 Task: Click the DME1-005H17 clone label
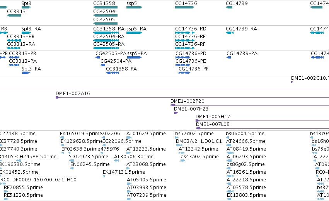[213, 117]
